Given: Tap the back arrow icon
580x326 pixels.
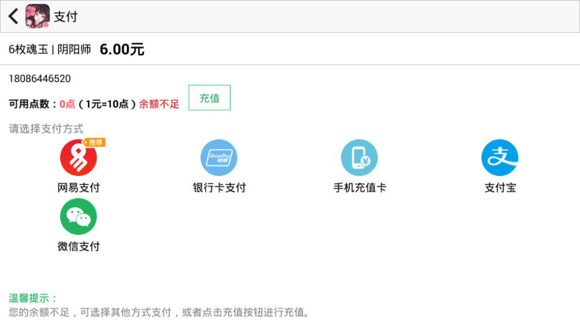Looking at the screenshot, I should tap(13, 16).
